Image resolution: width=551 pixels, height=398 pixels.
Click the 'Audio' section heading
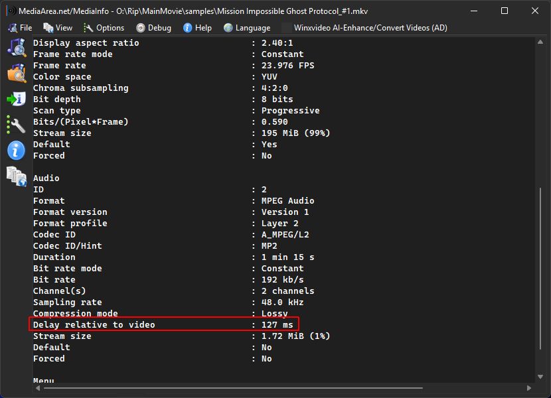point(46,178)
